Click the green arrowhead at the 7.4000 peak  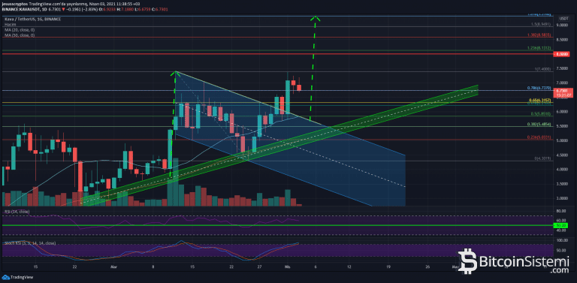[x=175, y=74]
